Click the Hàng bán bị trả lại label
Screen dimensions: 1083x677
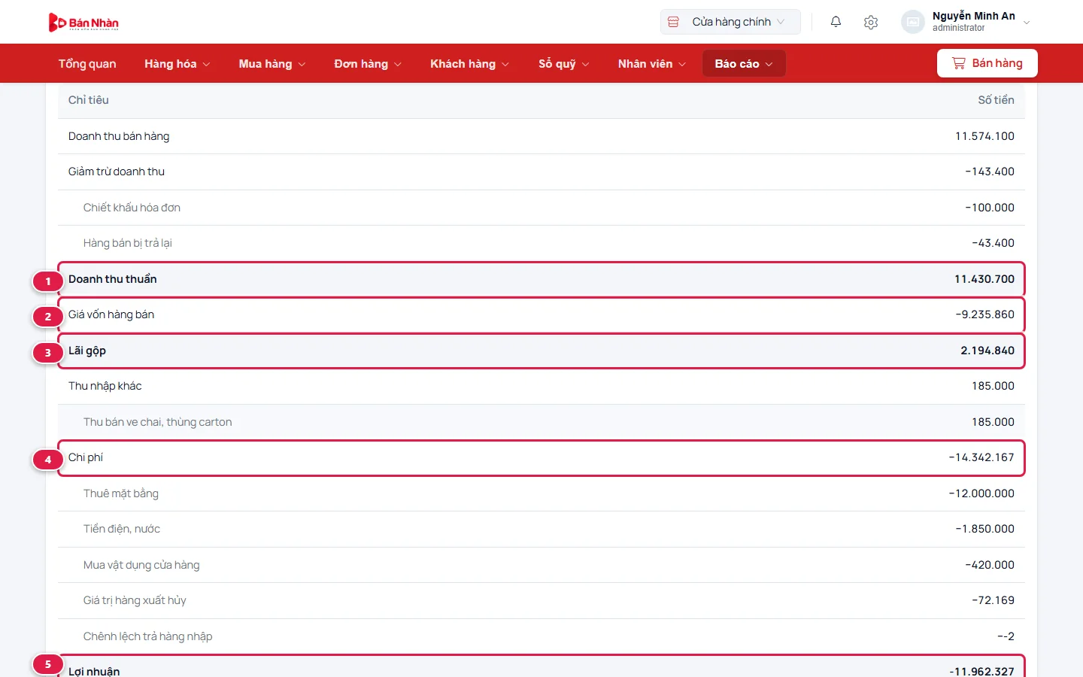coord(128,243)
